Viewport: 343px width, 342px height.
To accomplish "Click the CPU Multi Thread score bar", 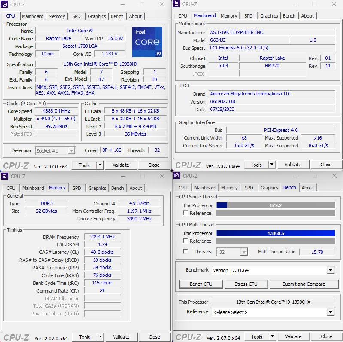I will pyautogui.click(x=276, y=233).
